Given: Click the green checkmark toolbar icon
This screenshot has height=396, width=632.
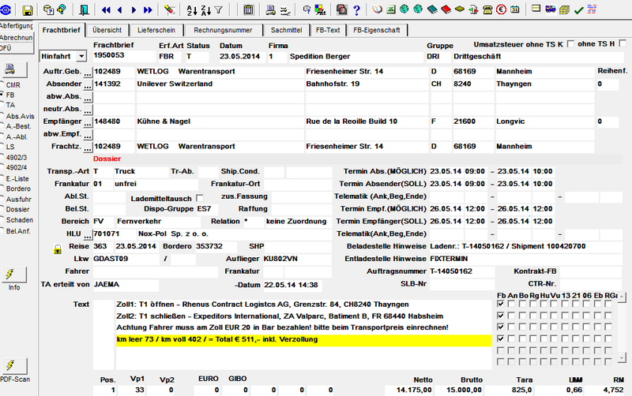Looking at the screenshot, I should [x=579, y=10].
